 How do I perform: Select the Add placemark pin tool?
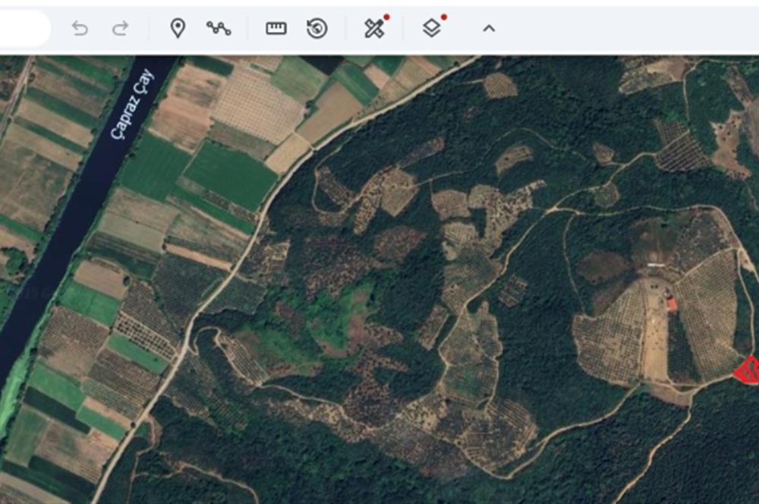pos(178,29)
